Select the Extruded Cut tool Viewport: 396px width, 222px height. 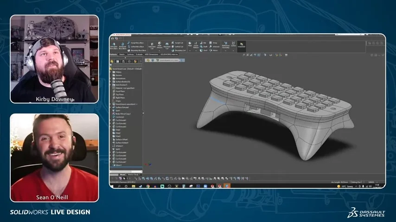click(x=152, y=46)
